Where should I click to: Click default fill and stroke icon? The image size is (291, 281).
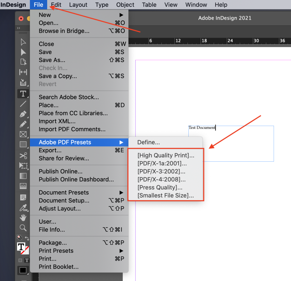pyautogui.click(x=19, y=237)
